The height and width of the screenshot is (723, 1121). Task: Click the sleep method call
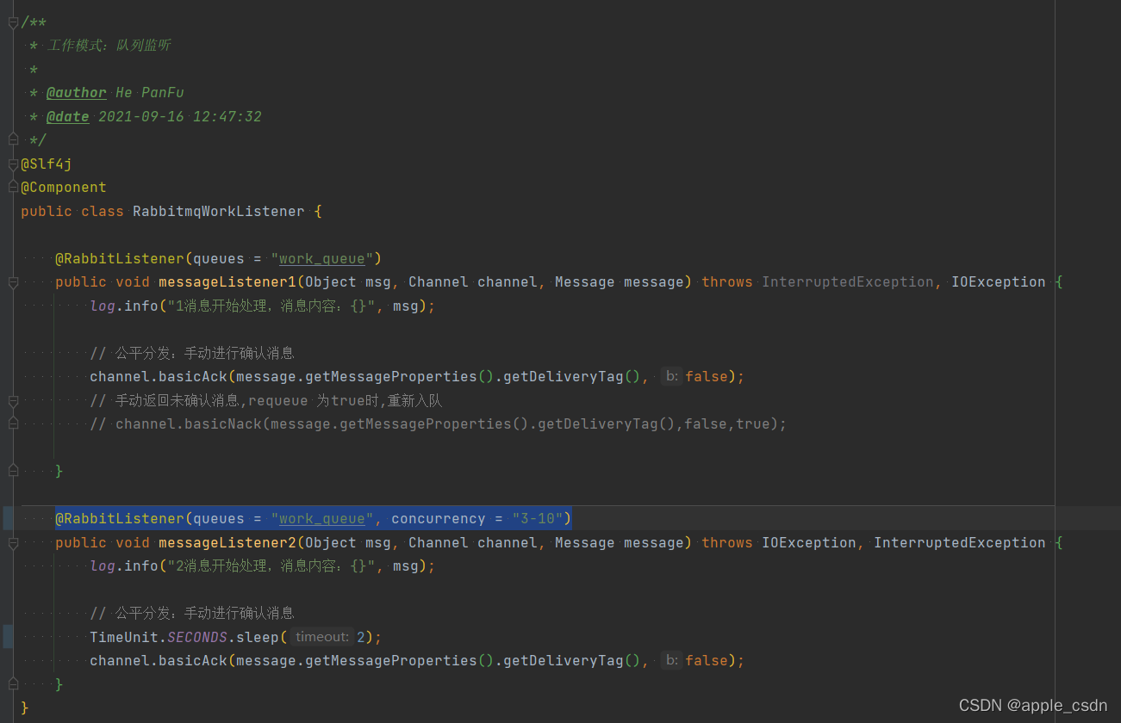(258, 637)
